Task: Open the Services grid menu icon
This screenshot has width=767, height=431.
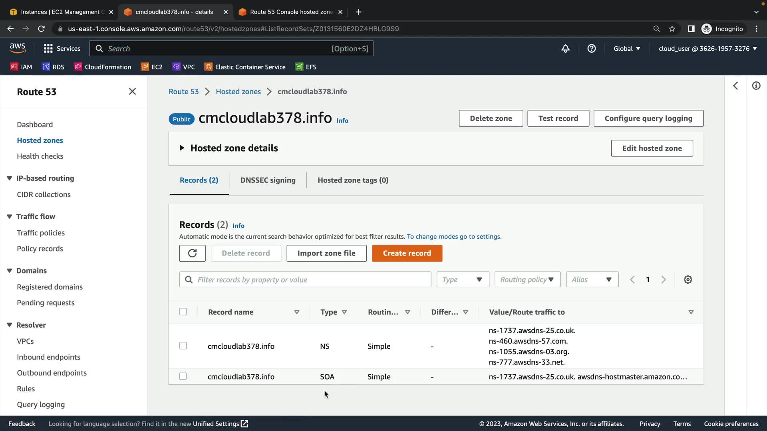Action: coord(48,48)
